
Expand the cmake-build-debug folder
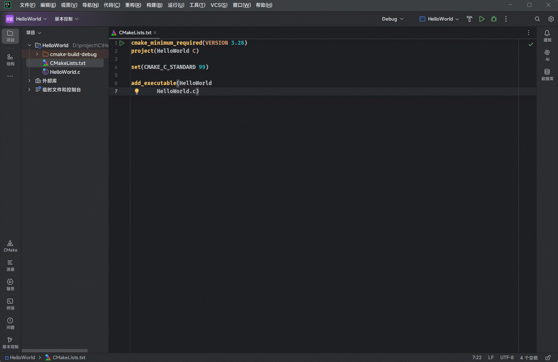click(x=37, y=54)
